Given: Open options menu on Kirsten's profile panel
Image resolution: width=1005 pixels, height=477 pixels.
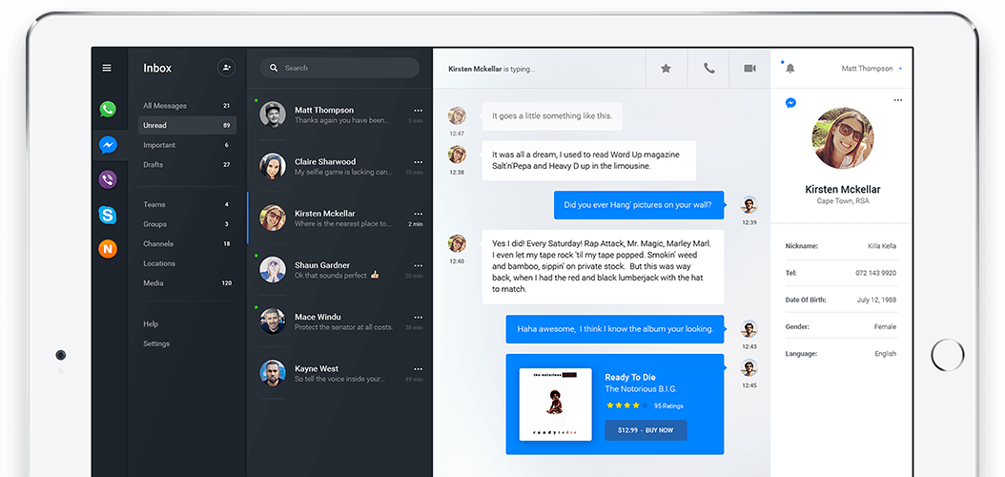Looking at the screenshot, I should pos(897,101).
